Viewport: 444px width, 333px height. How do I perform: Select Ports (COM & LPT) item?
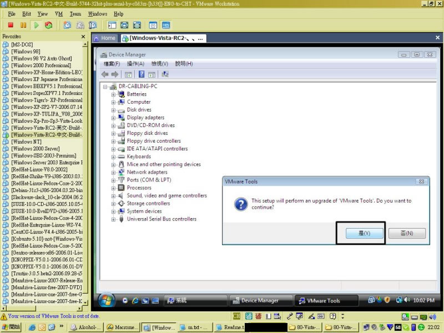pos(149,180)
